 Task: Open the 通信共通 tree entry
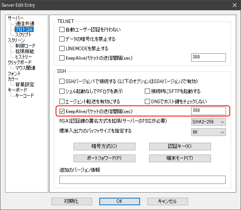coord(25,24)
